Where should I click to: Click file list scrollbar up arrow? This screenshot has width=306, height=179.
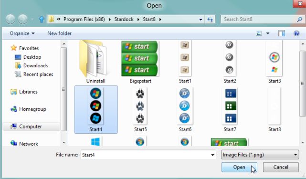(303, 44)
